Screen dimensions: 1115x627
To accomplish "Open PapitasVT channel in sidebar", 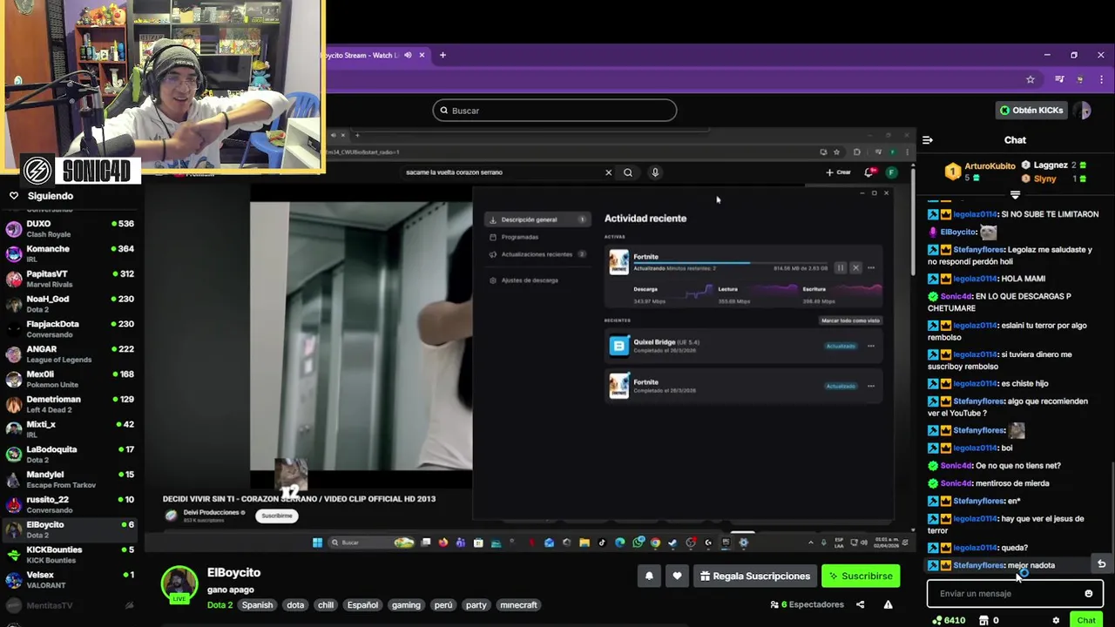I will [69, 279].
